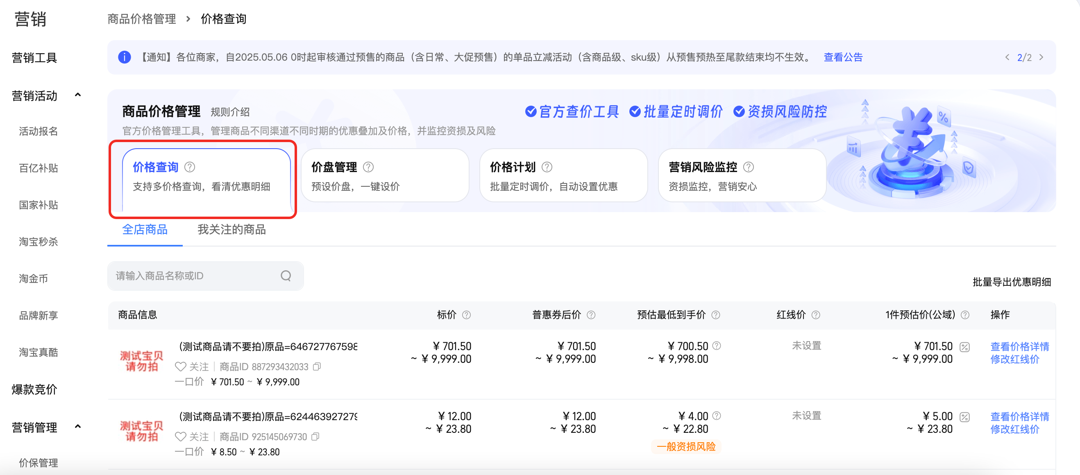Click help icon beside 预估最低到手价 header
Image resolution: width=1080 pixels, height=475 pixels.
pyautogui.click(x=716, y=315)
